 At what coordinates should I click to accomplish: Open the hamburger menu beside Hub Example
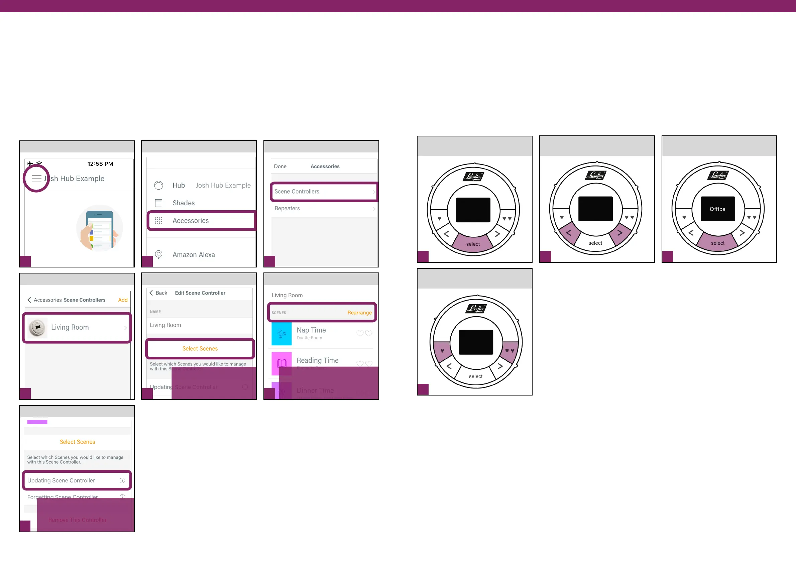36,179
